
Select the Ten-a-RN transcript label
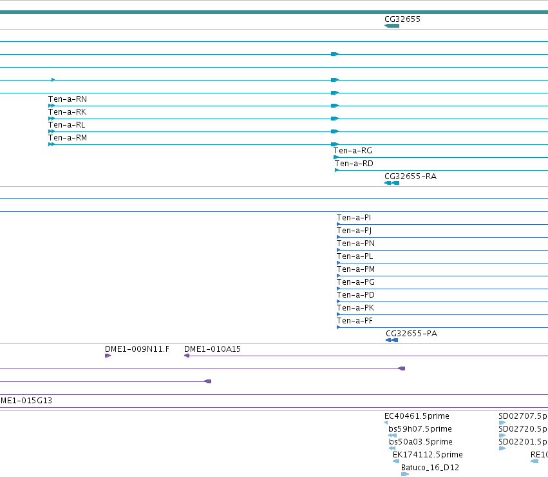click(68, 99)
